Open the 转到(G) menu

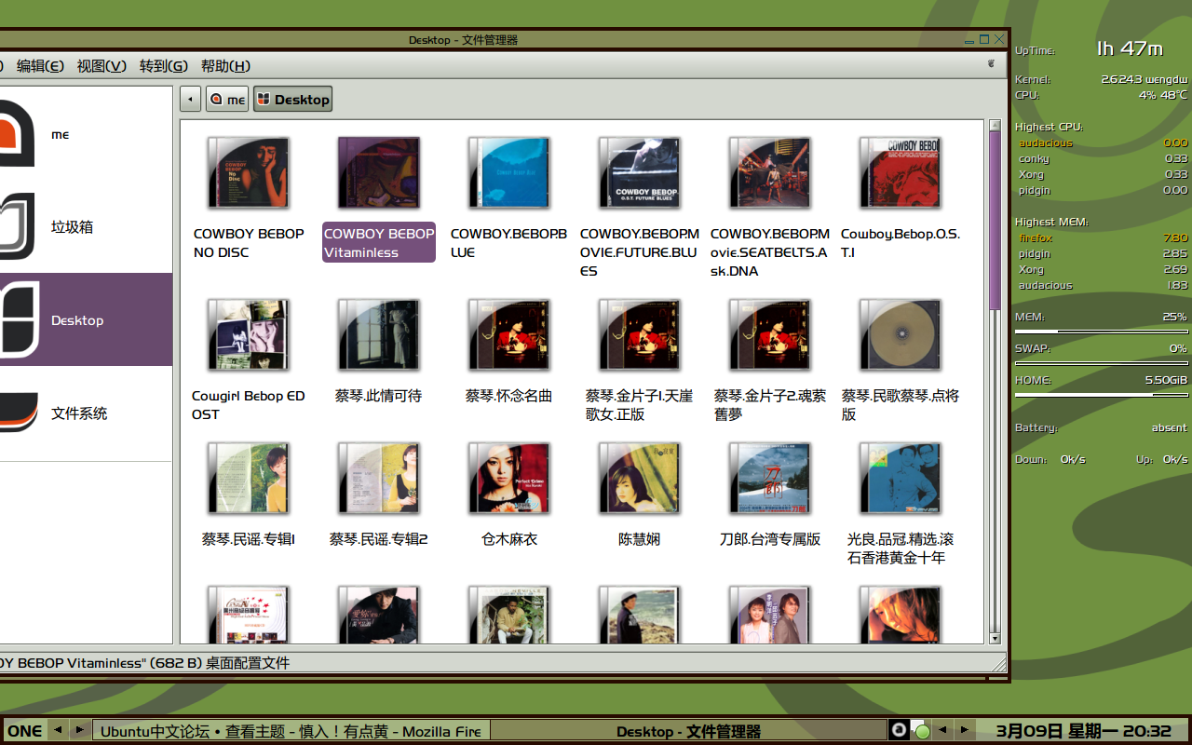164,65
